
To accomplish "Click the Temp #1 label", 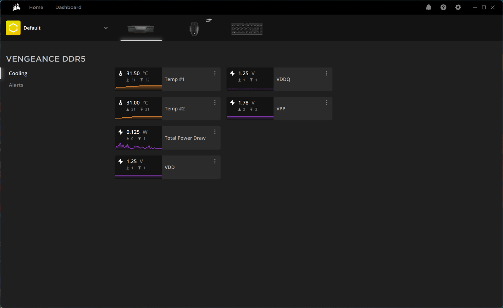I will tap(174, 79).
